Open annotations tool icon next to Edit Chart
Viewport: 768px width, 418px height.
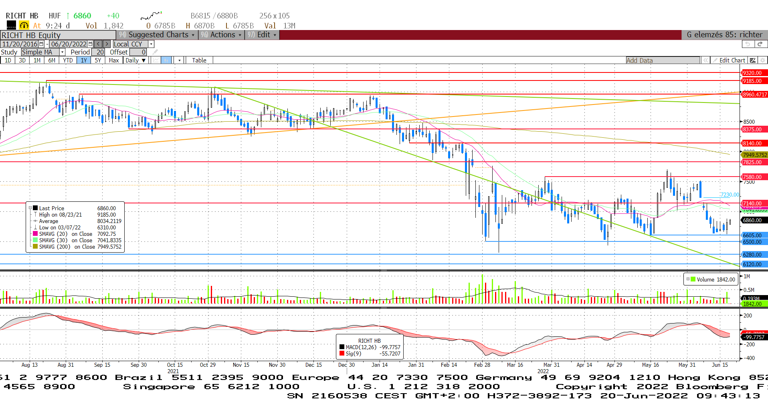753,60
